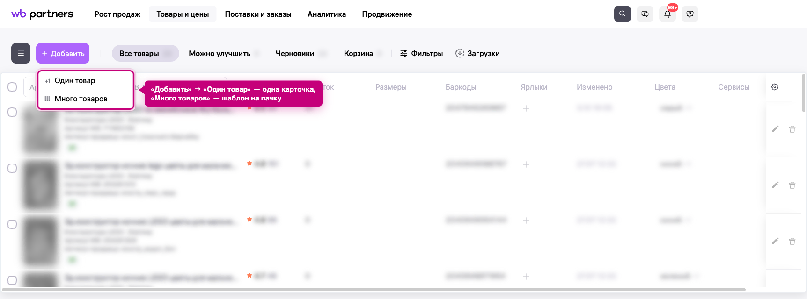This screenshot has width=807, height=299.
Task: Open the «Загрузки» section
Action: click(x=477, y=53)
